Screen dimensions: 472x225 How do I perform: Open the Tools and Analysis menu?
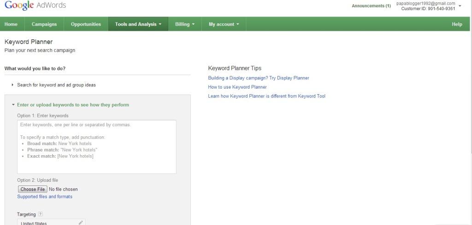click(138, 24)
